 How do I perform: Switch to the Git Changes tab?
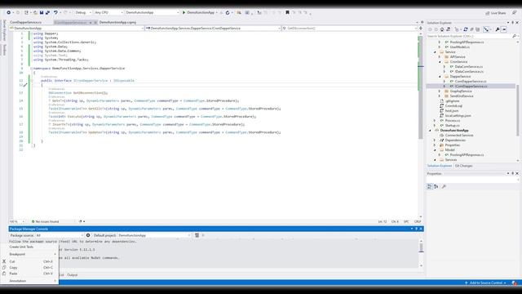(463, 166)
